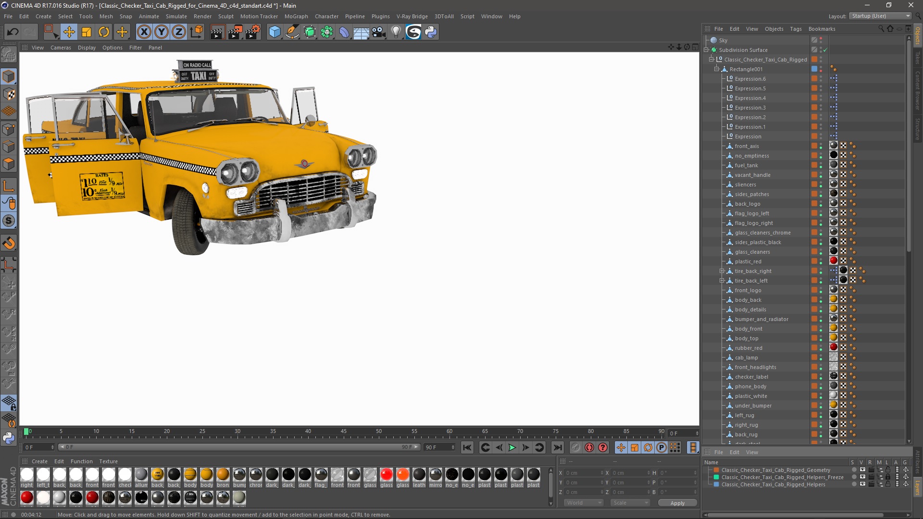Toggle Subdivision Surface enable checkmark

click(x=825, y=50)
